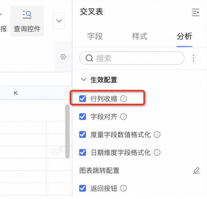Click the gear settings icon
Screen dimensions: 207x199
(x=63, y=57)
